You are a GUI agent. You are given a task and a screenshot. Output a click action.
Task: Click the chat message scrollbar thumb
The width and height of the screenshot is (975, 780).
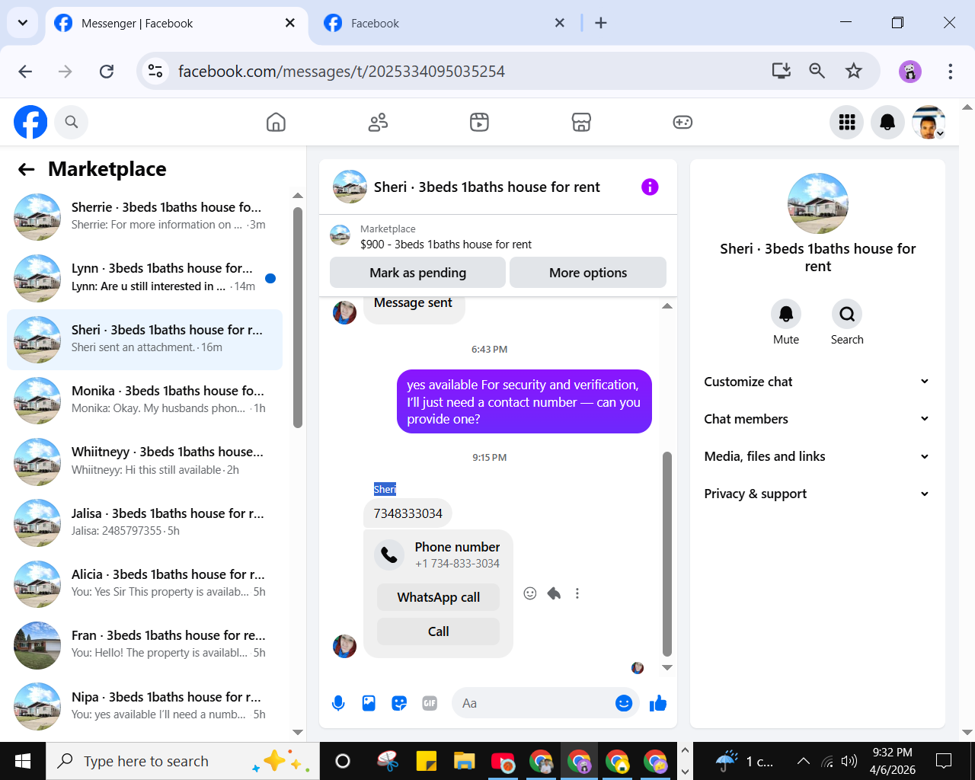pos(667,554)
